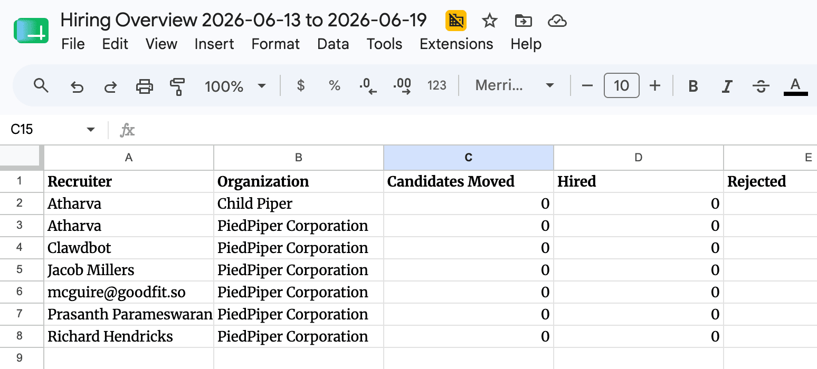Select the Rejected header cell
Image resolution: width=817 pixels, height=369 pixels.
pos(771,181)
